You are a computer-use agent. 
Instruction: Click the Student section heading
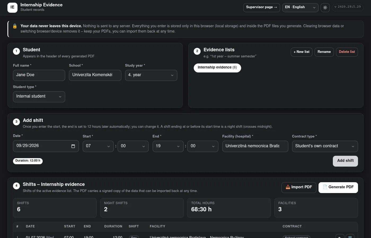tap(32, 50)
